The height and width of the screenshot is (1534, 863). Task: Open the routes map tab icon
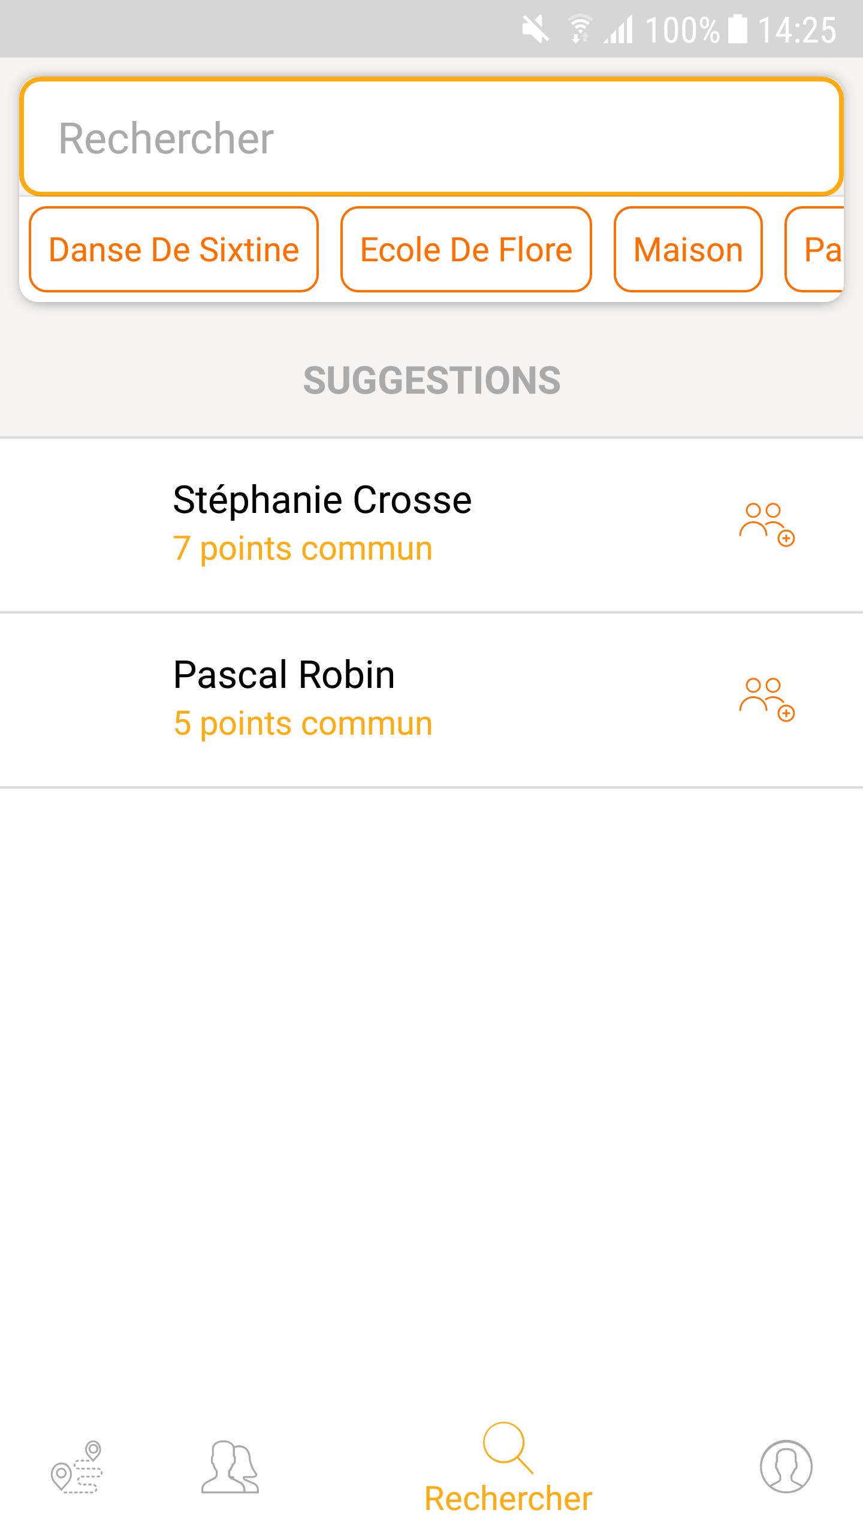[77, 1467]
